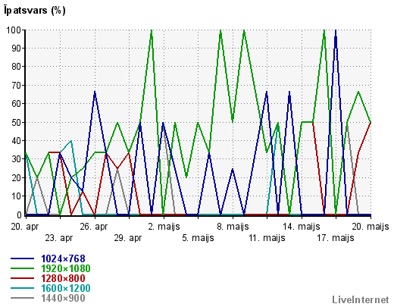Viewport: 394px width, 307px height.
Task: Click the 8. maijs axis label
Action: pos(233,227)
